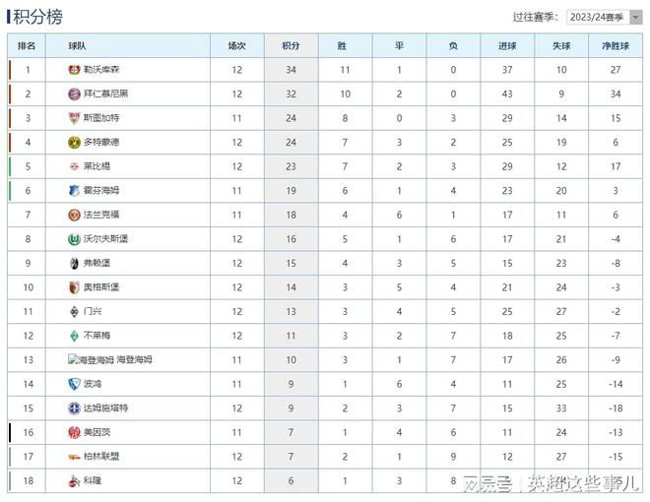Click the RB Leipzig logo icon
This screenshot has height=502, width=650.
[x=74, y=166]
